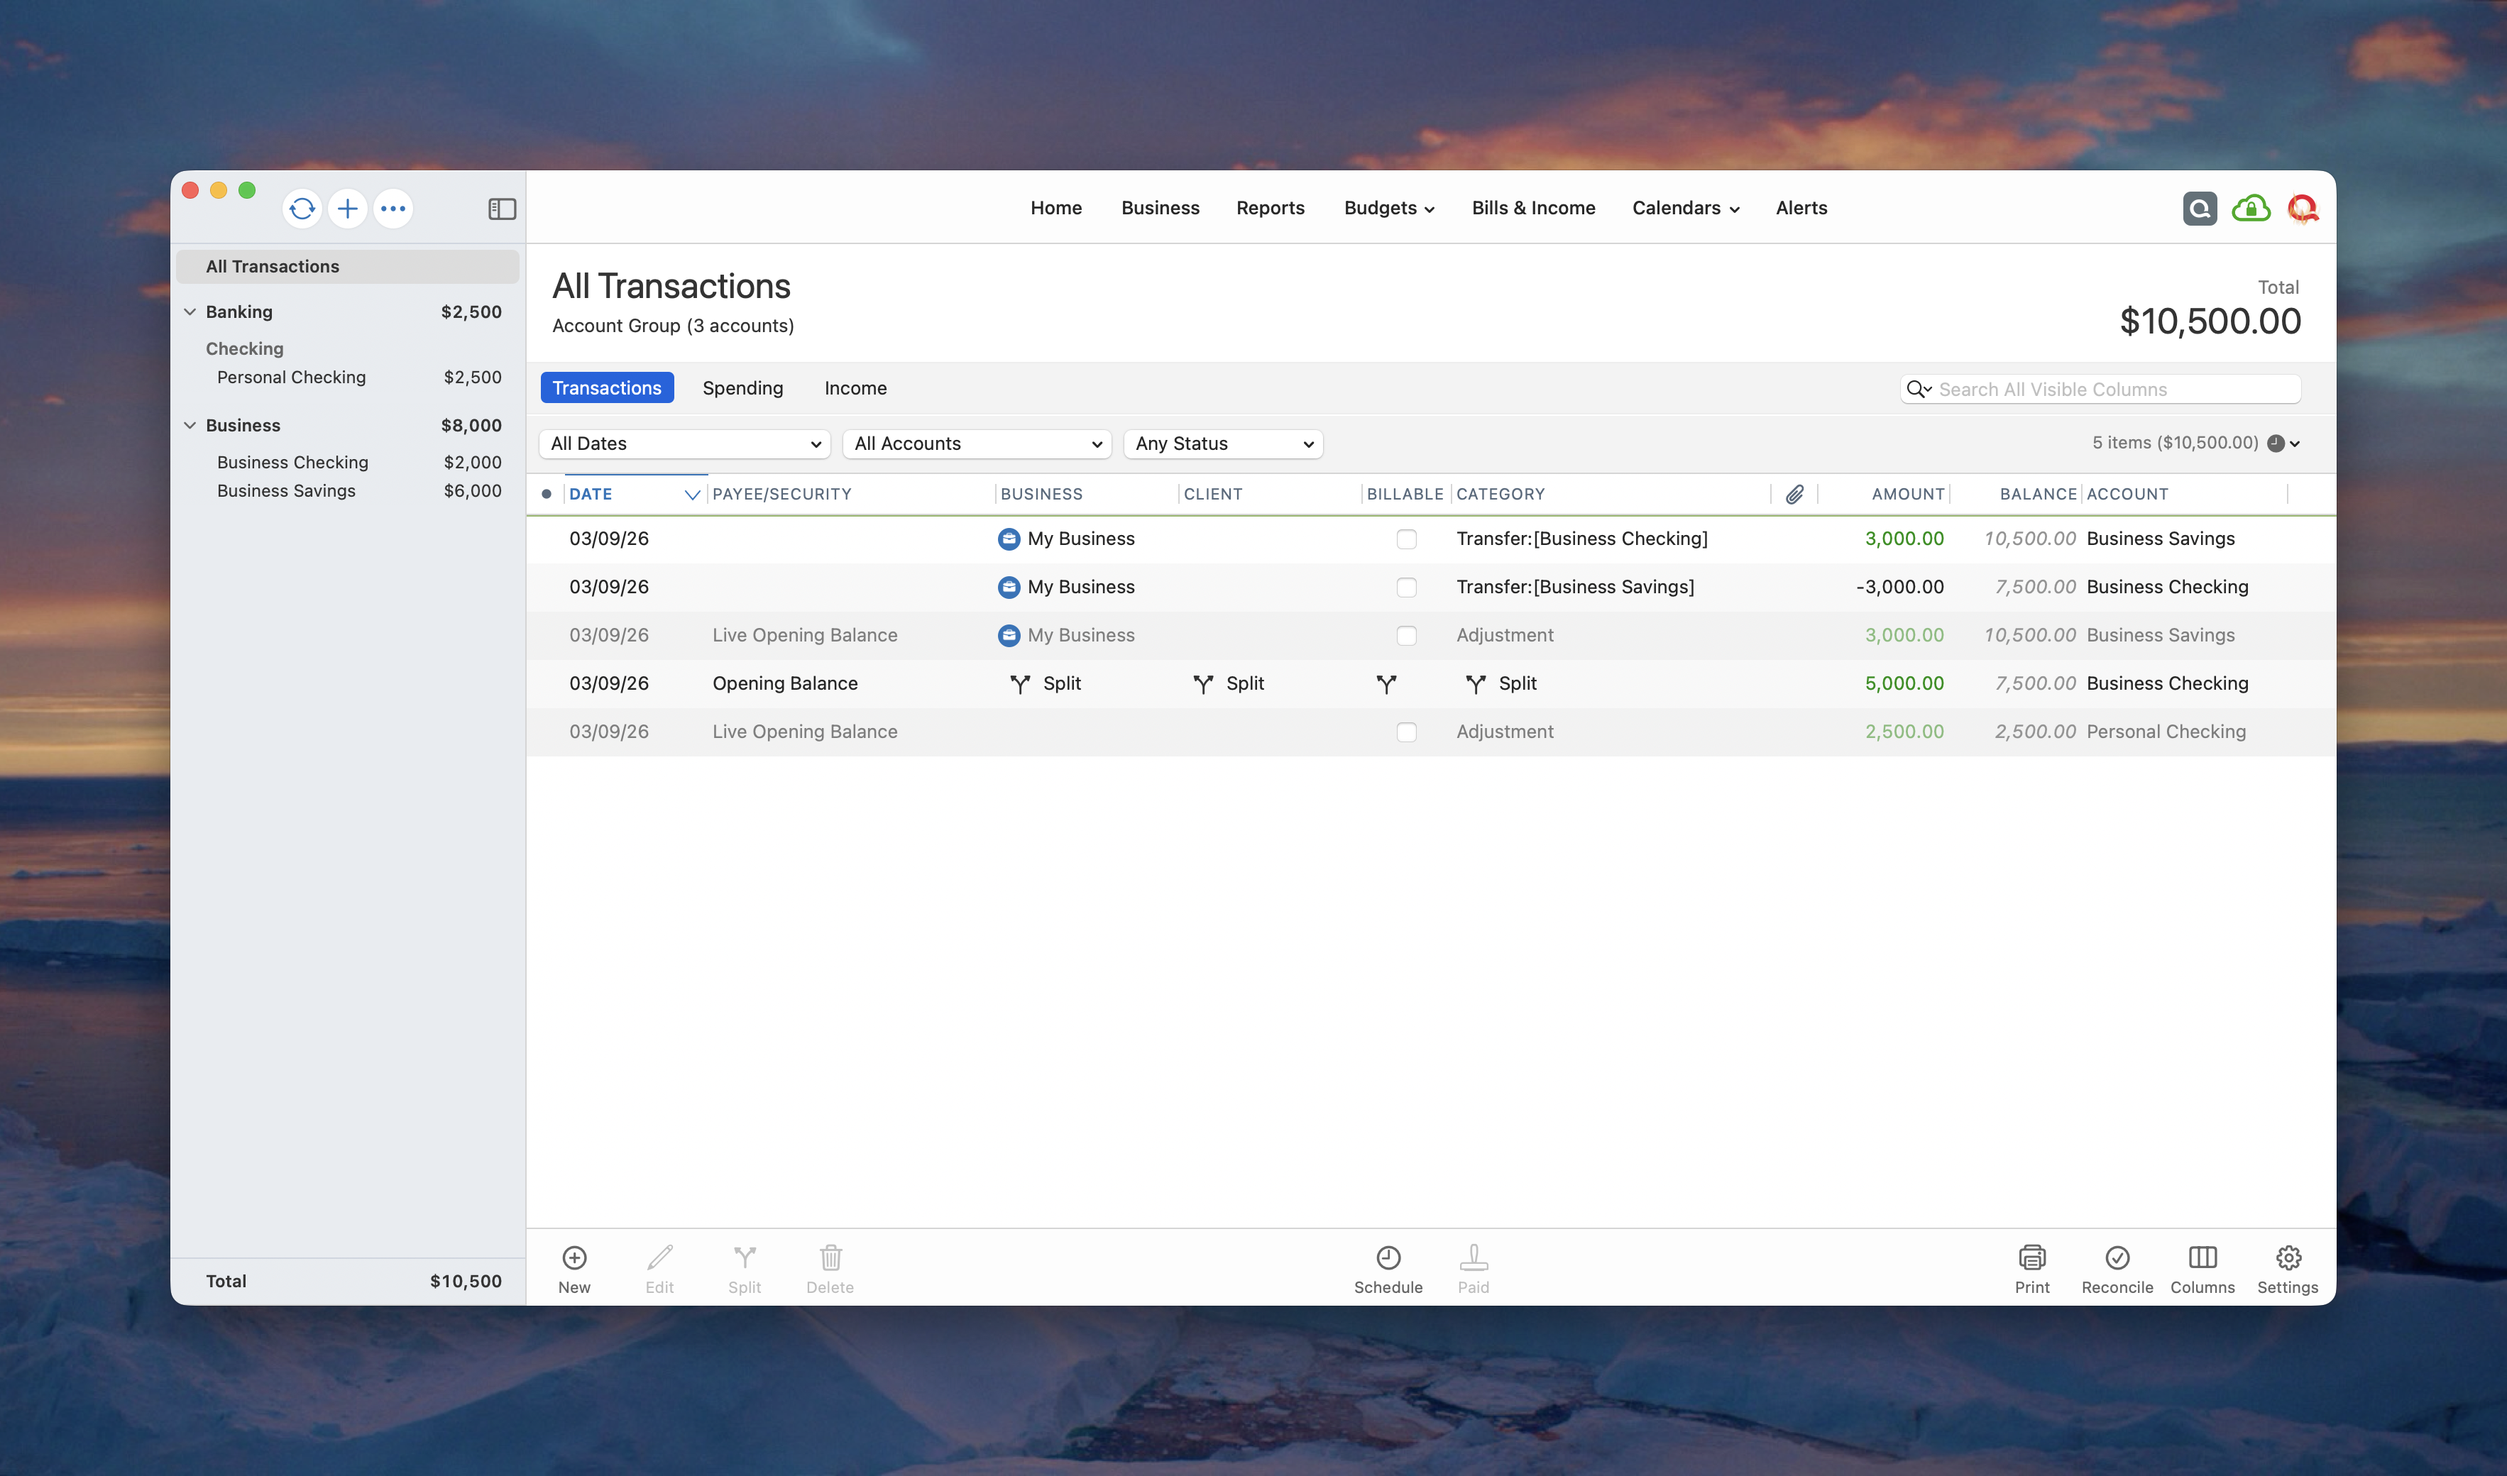Check Billable box for Transfer:[Business Savings] row

[x=1405, y=588]
